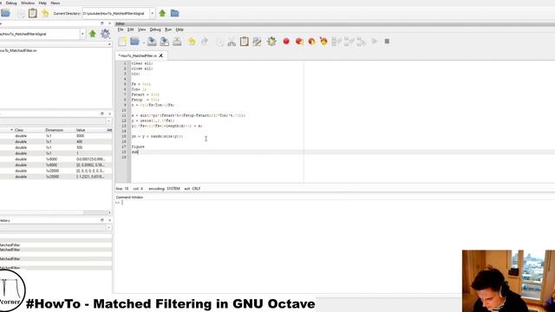
Task: Save the current script file
Action: tap(152, 42)
